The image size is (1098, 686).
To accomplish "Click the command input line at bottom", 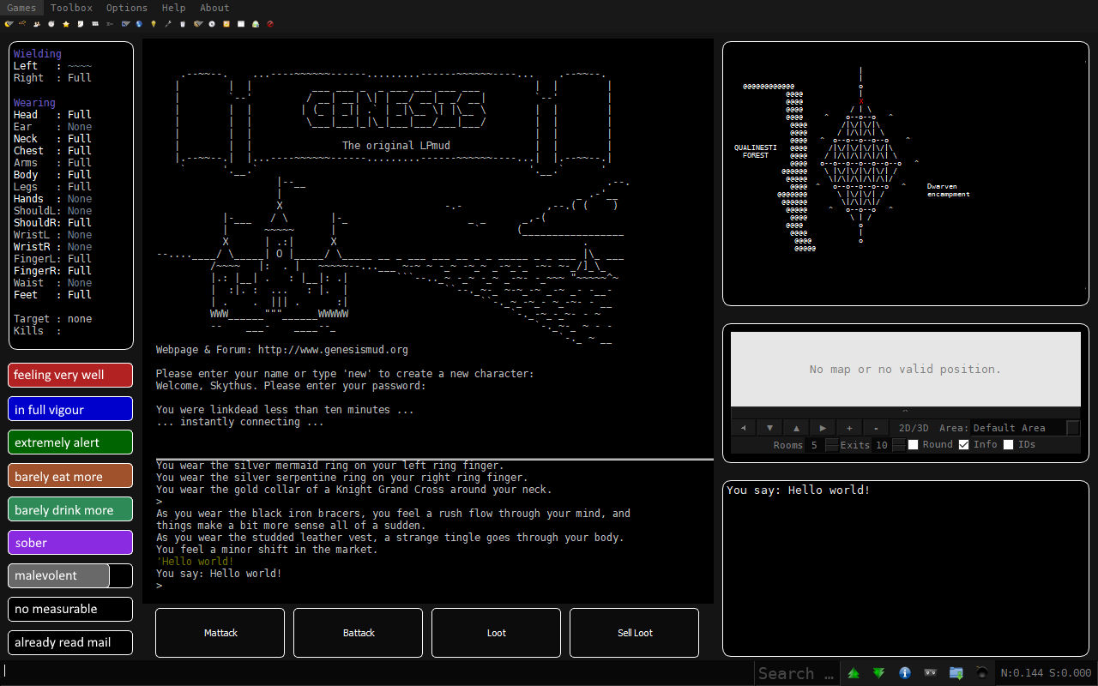I will 377,671.
